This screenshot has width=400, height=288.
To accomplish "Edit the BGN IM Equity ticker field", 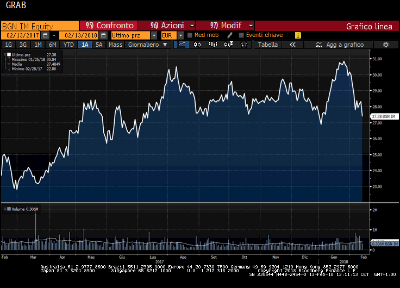I will point(40,26).
